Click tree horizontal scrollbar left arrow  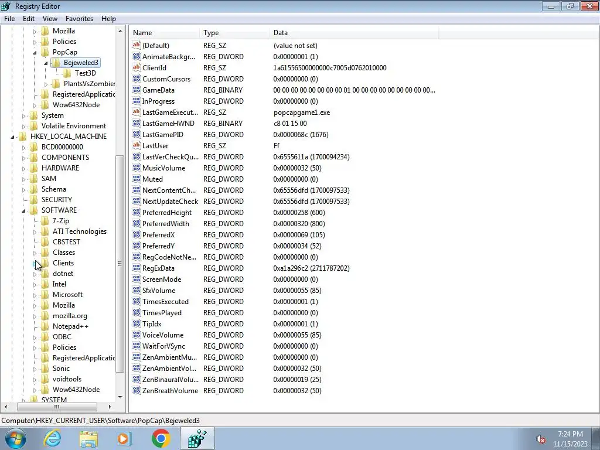[x=5, y=407]
